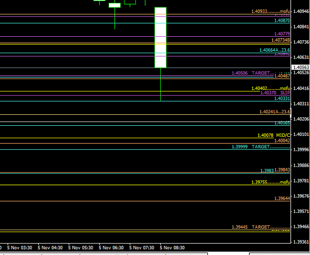
Task: Click the yellow 1.39755 mofu label
Action: click(270, 182)
